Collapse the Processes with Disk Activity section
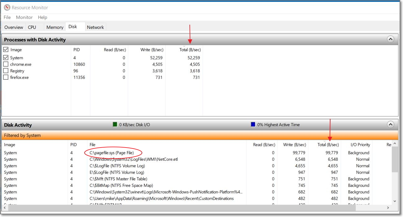Image resolution: width=403 pixels, height=217 pixels. point(391,39)
